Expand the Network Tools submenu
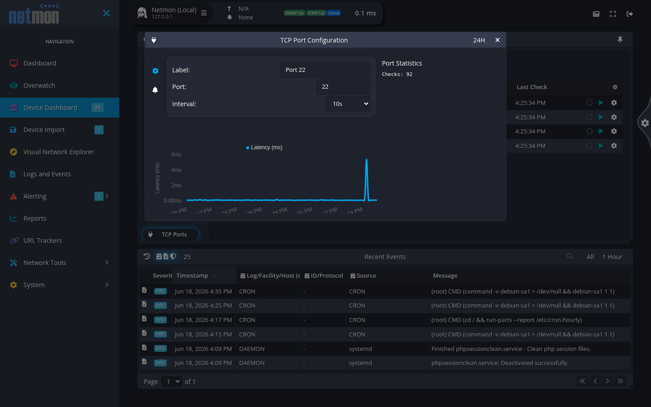651x407 pixels. point(107,262)
